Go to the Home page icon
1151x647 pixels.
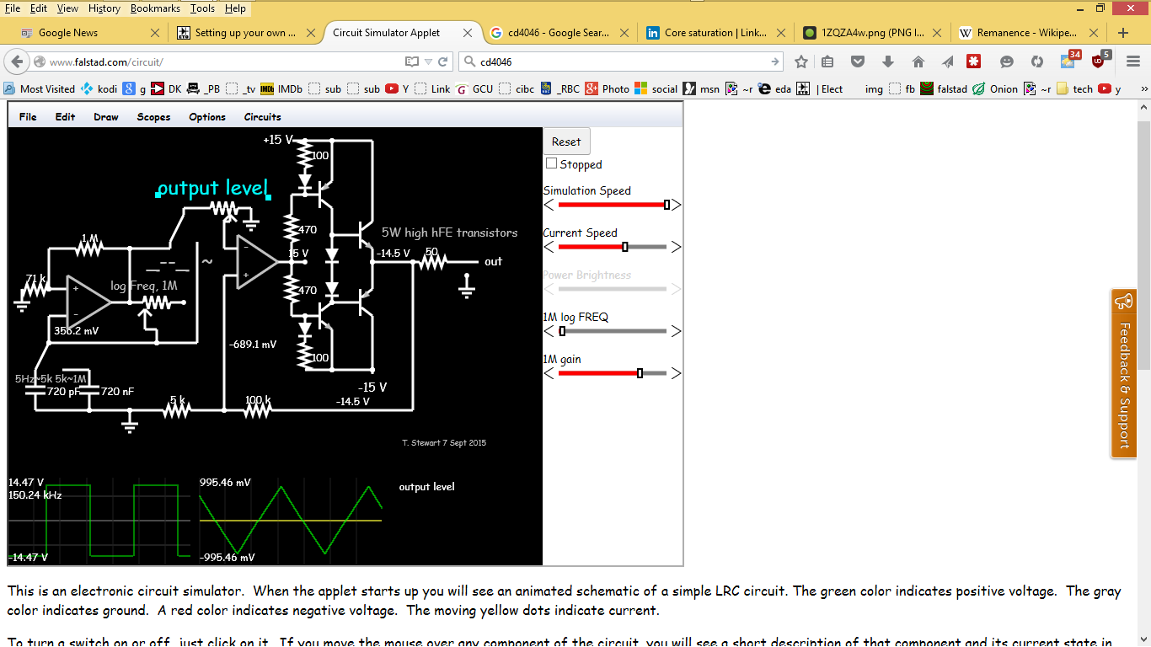[918, 61]
